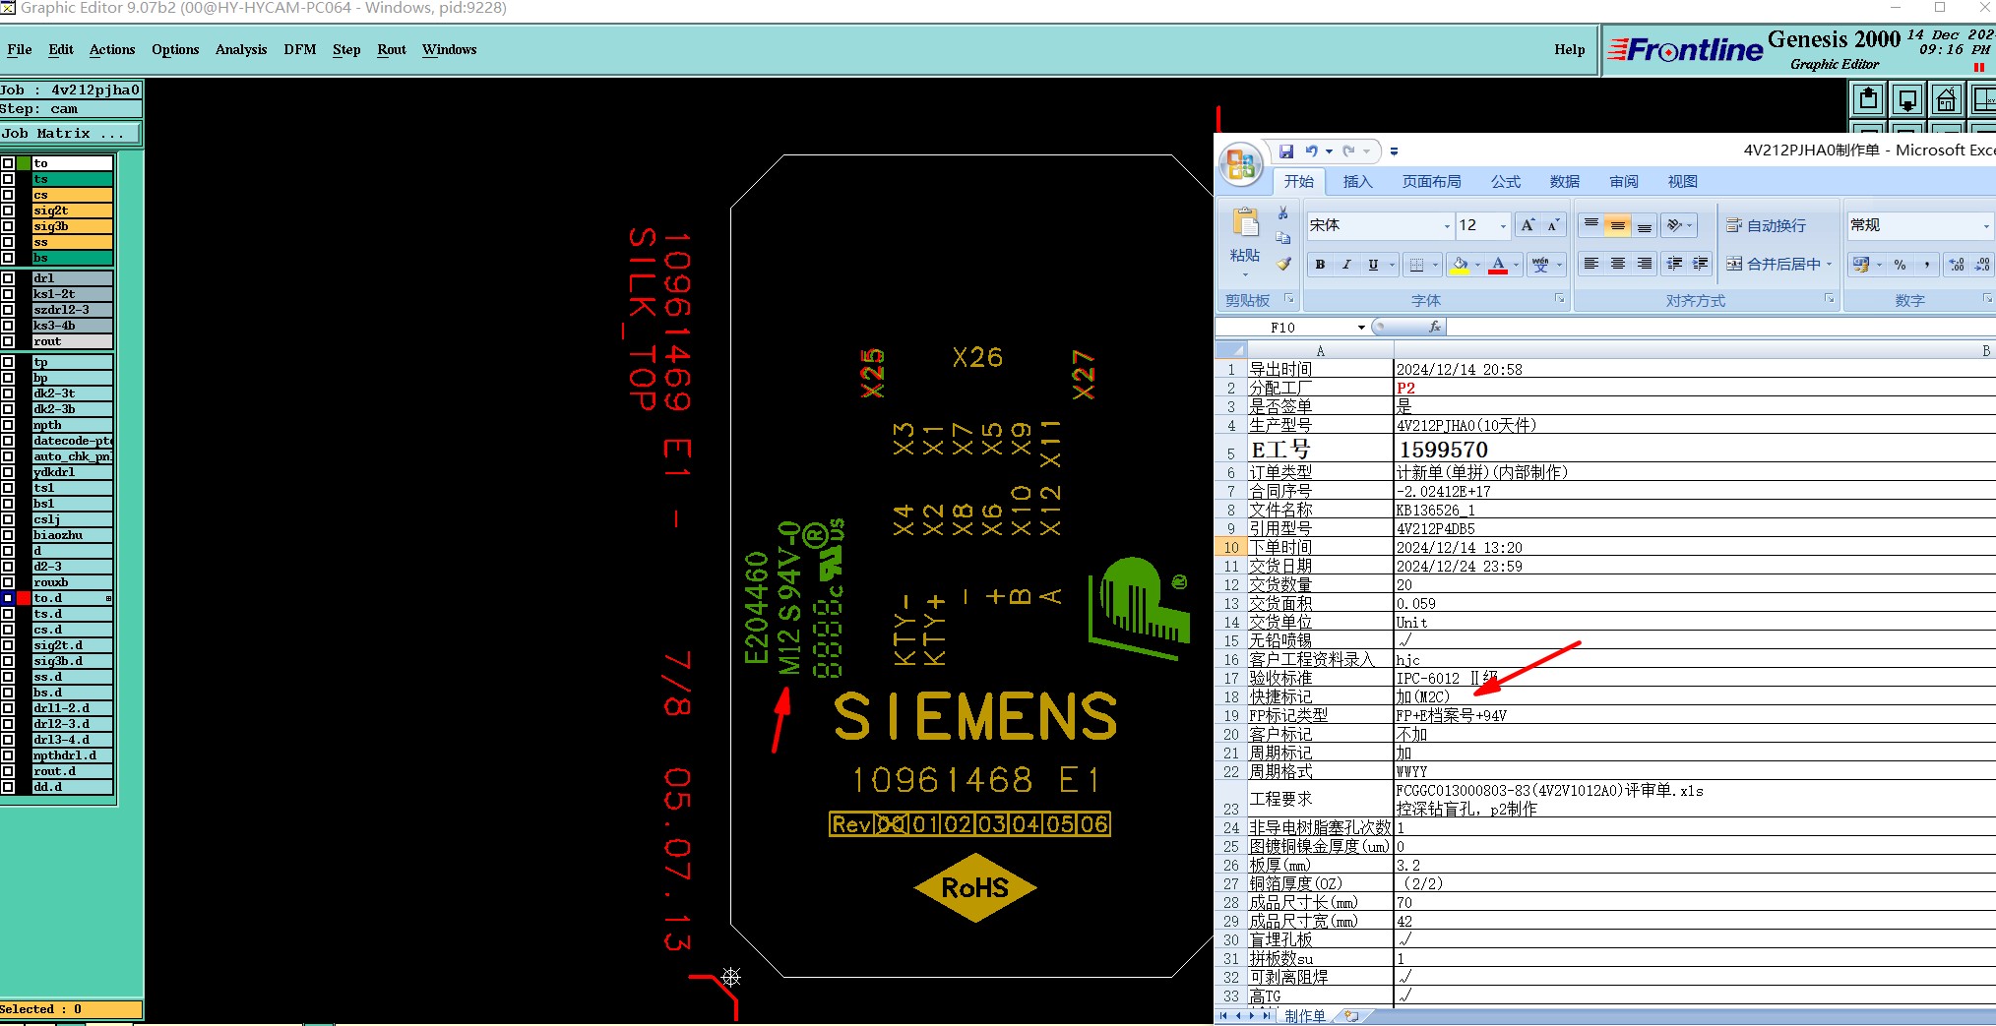Apply top vertical alignment in Excel
1996x1026 pixels.
coord(1591,225)
